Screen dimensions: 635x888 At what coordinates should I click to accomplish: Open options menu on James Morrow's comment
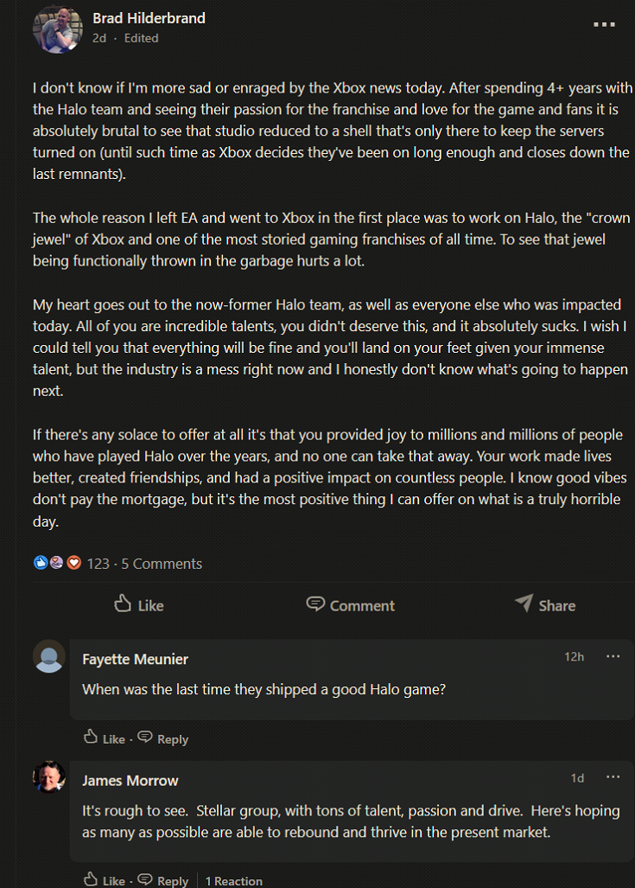613,777
